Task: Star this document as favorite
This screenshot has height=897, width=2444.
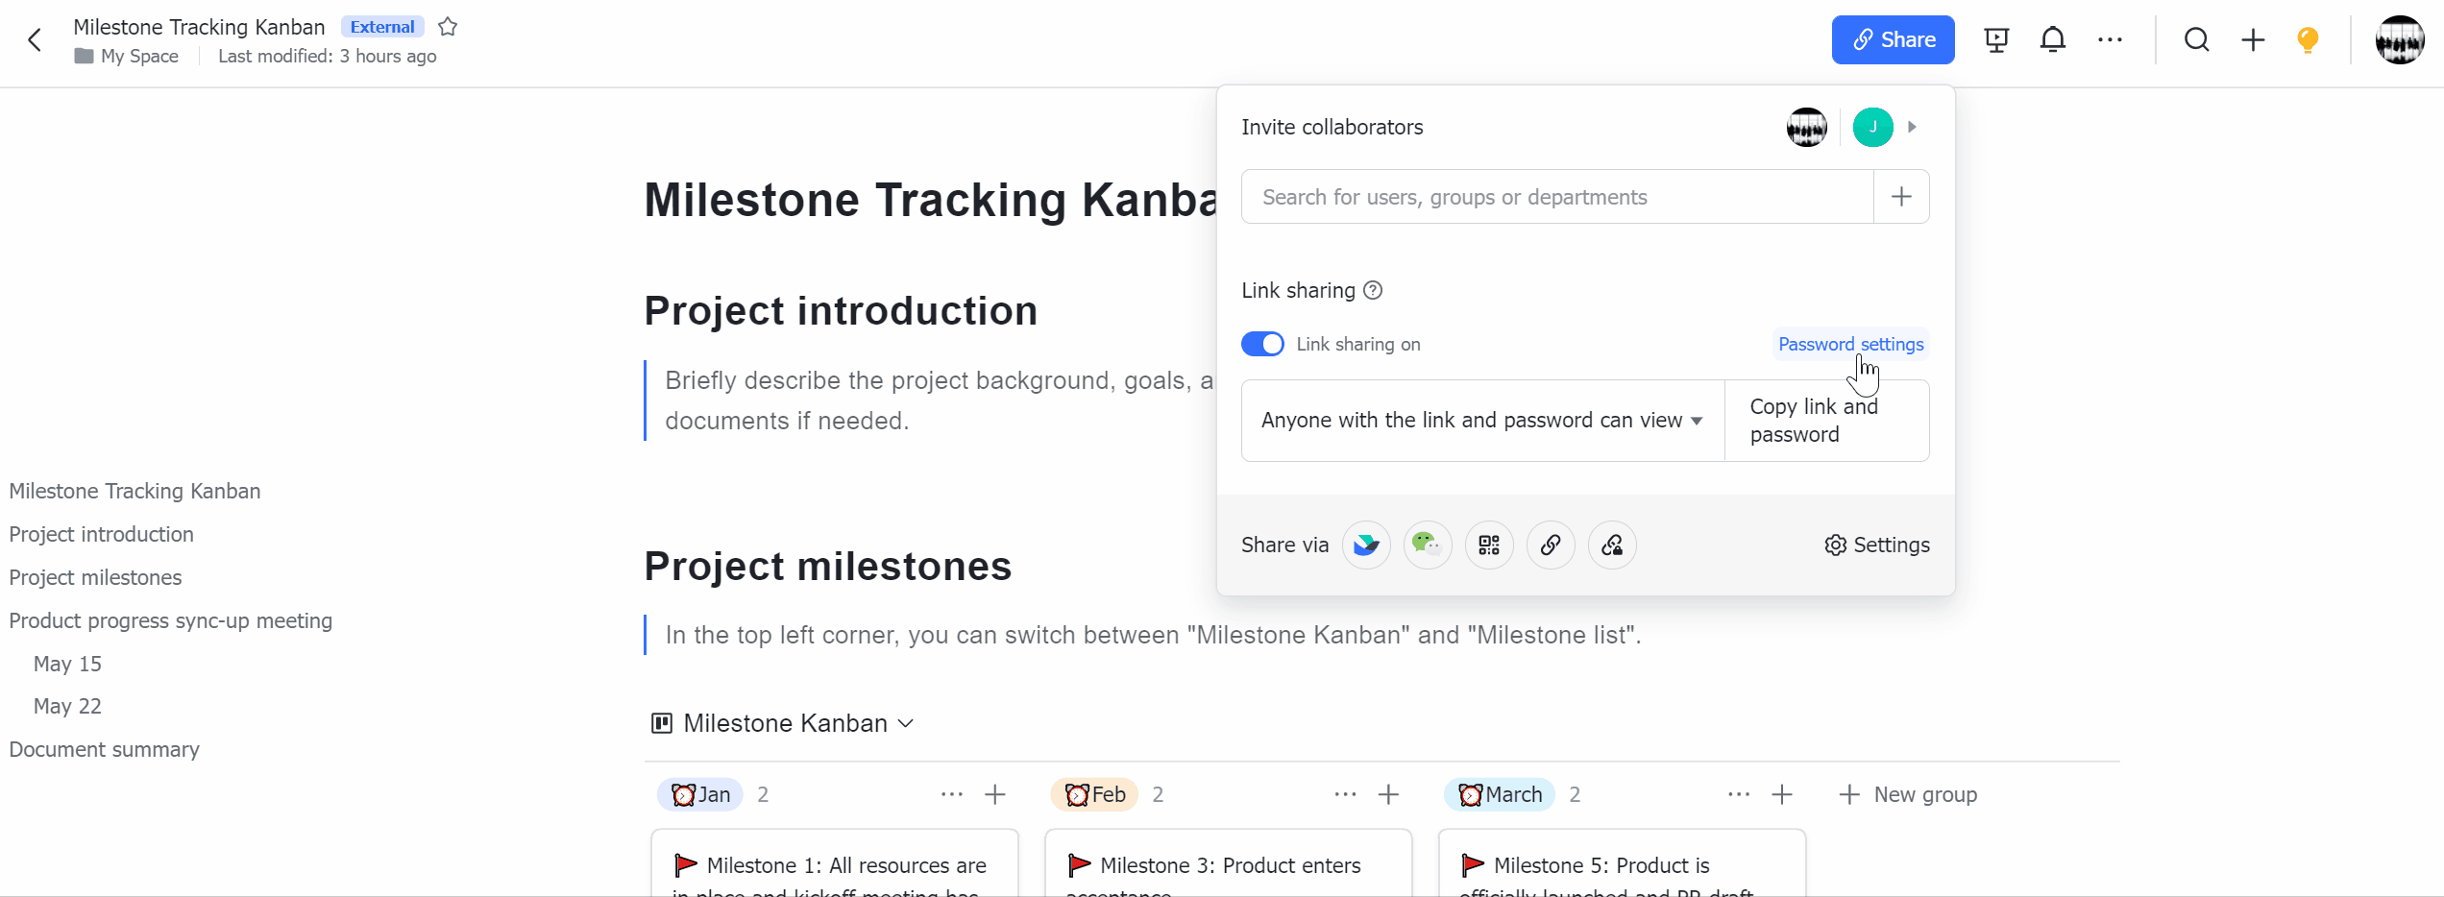Action: pos(448,27)
